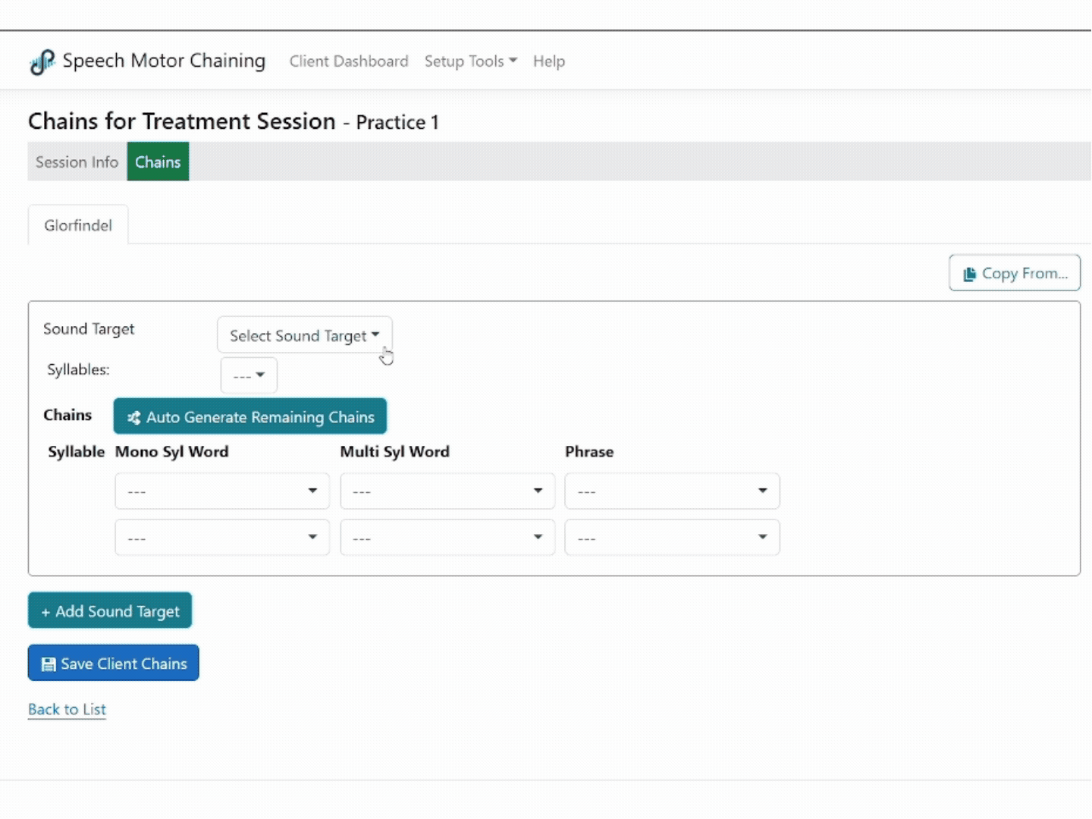
Task: Follow the Back to List link
Action: [x=67, y=710]
